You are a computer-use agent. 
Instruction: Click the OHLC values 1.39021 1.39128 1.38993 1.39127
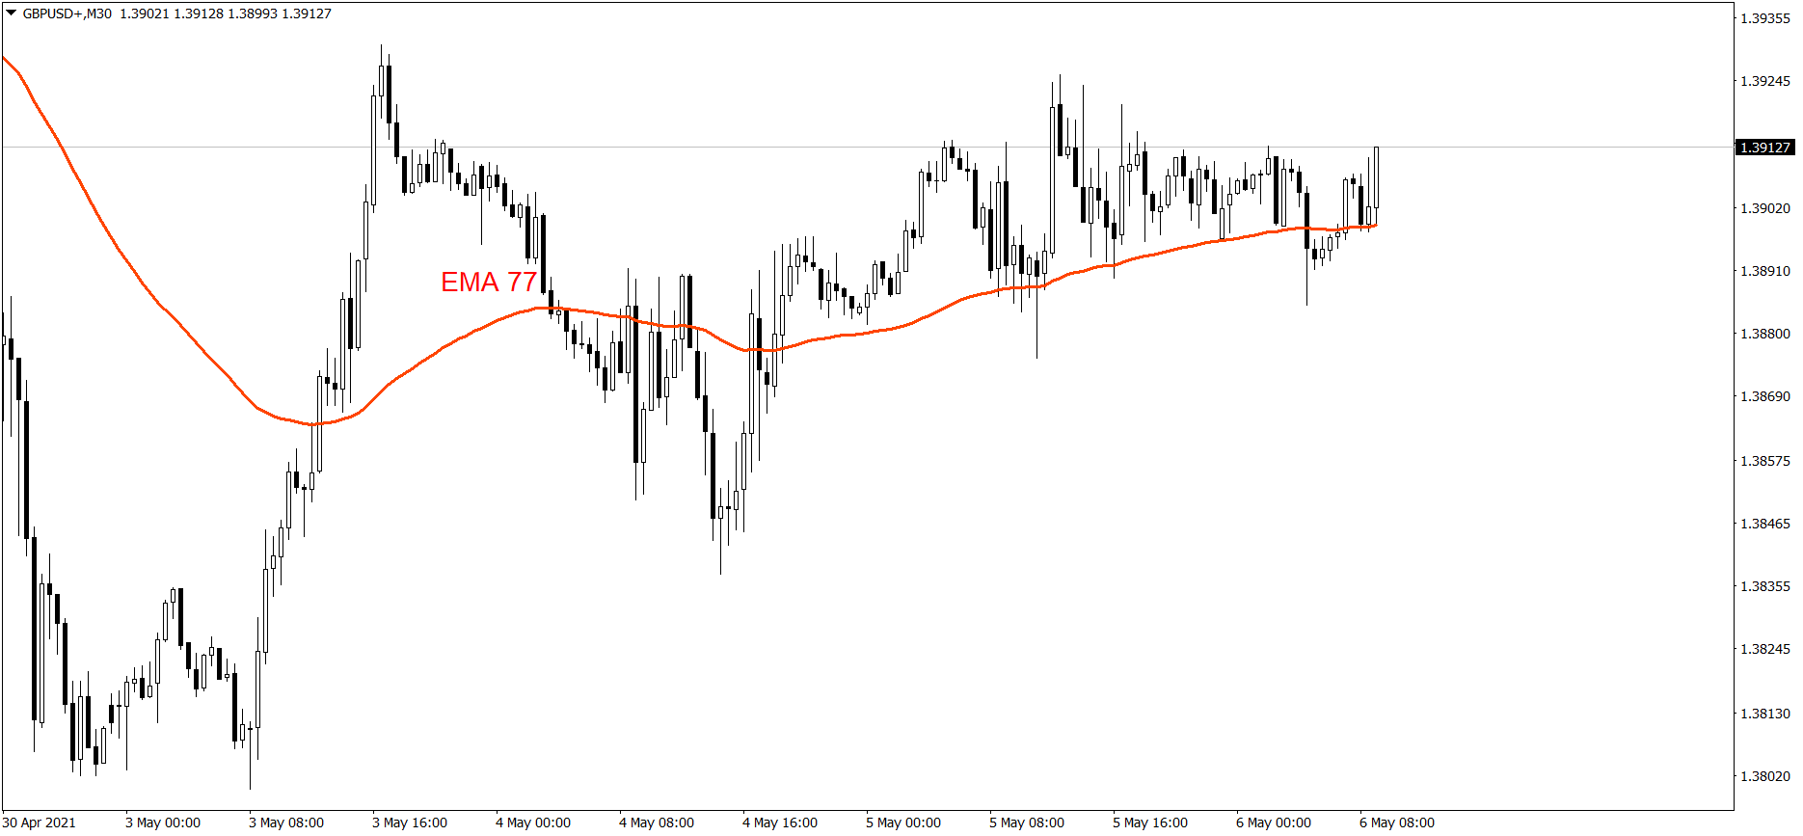[x=226, y=13]
